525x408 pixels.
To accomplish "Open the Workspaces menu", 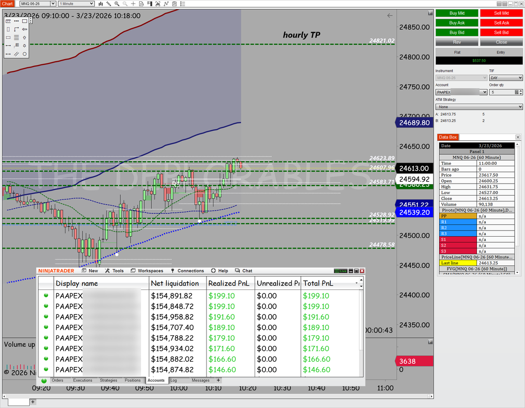I will click(147, 271).
